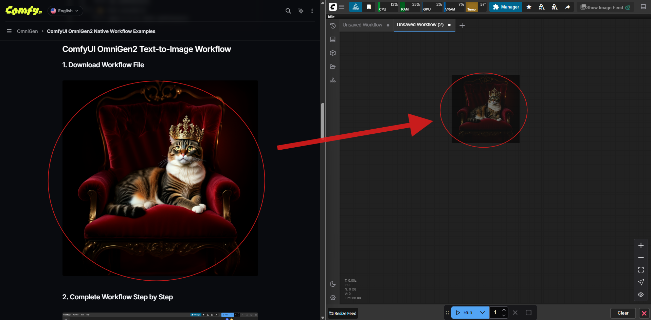Toggle select mode arrow icon
Viewport: 651px width, 320px height.
(641, 282)
